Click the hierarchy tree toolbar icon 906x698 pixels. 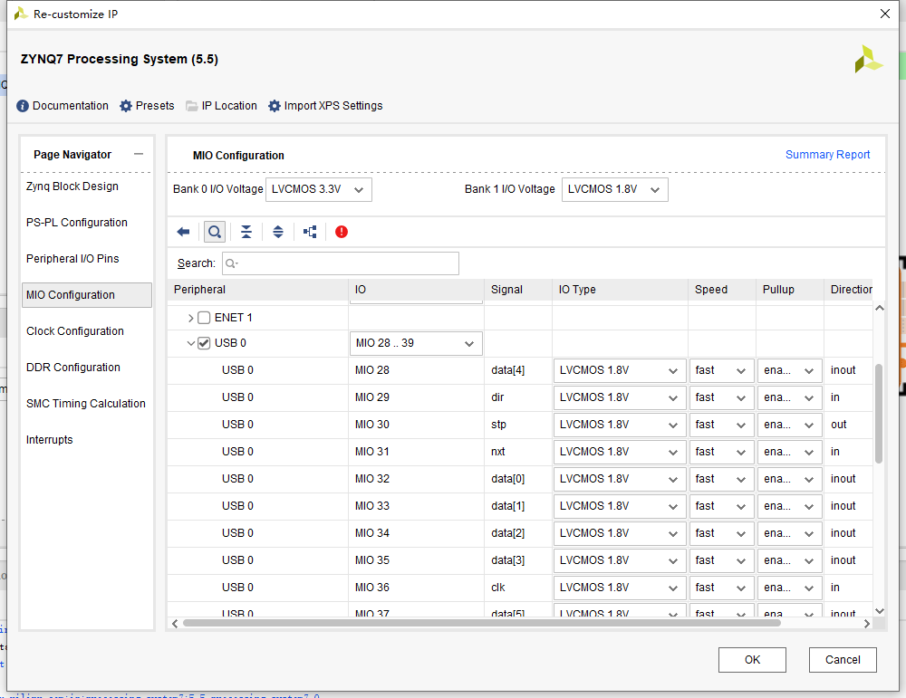point(310,232)
